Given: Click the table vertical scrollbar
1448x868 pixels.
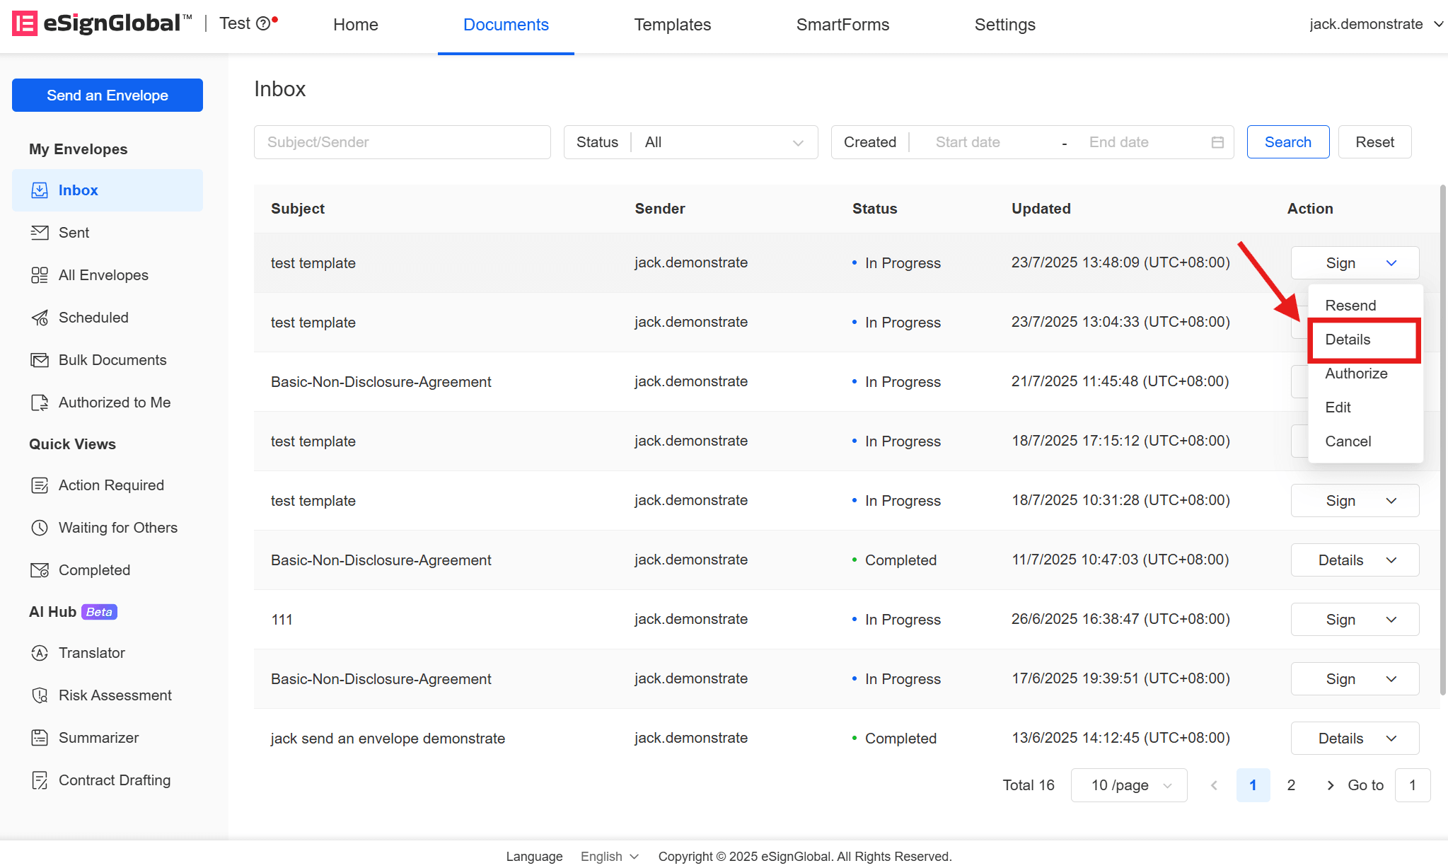Looking at the screenshot, I should 1442,439.
